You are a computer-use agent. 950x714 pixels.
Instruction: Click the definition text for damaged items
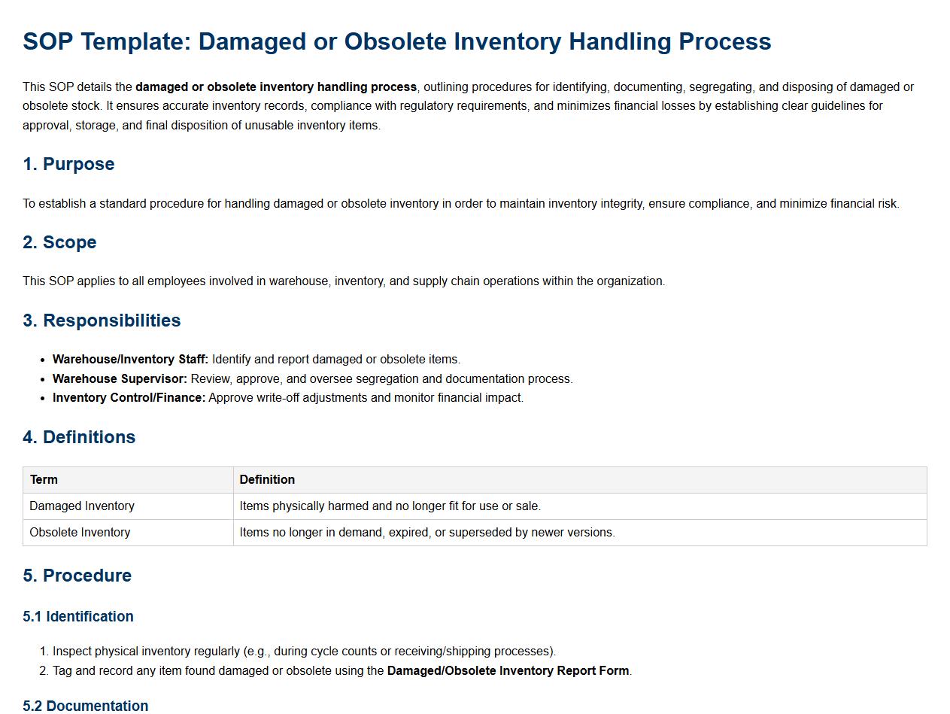tap(390, 506)
